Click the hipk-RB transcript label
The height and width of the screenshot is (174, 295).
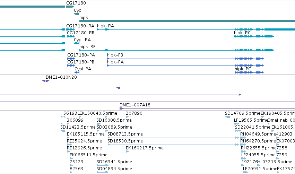pyautogui.click(x=87, y=47)
